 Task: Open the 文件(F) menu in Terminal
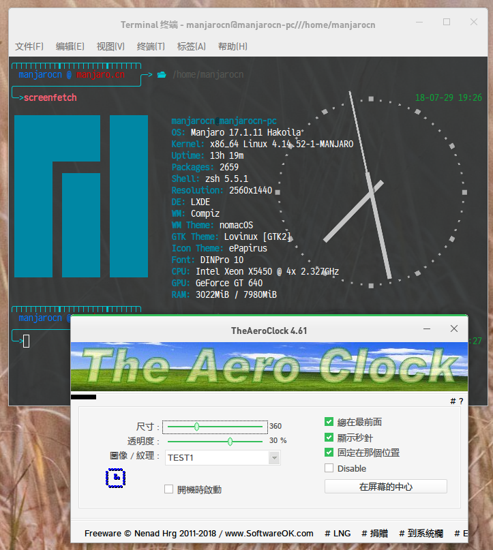[29, 46]
